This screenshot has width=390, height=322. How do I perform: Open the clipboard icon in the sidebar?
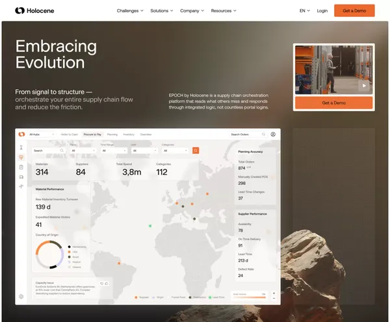(x=21, y=167)
